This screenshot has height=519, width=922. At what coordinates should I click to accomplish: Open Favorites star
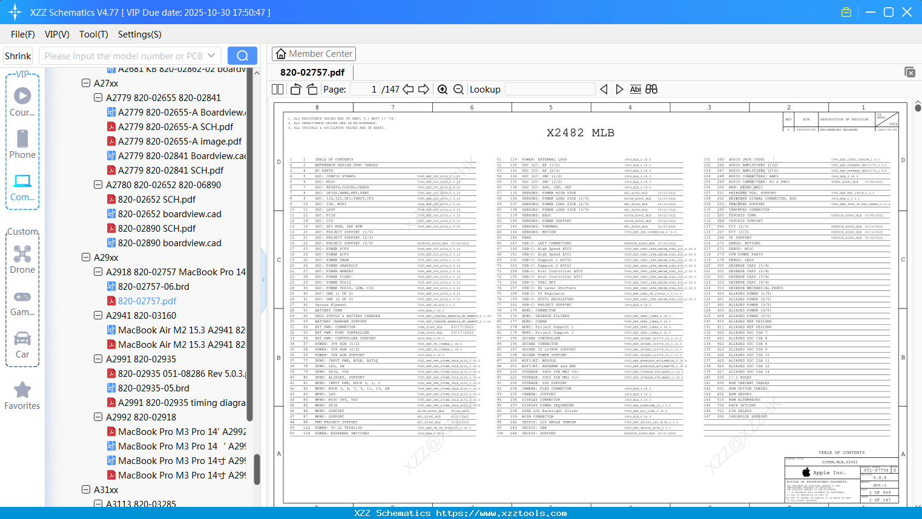click(x=22, y=396)
